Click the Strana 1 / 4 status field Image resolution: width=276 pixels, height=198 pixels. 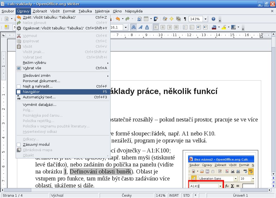coord(25,195)
